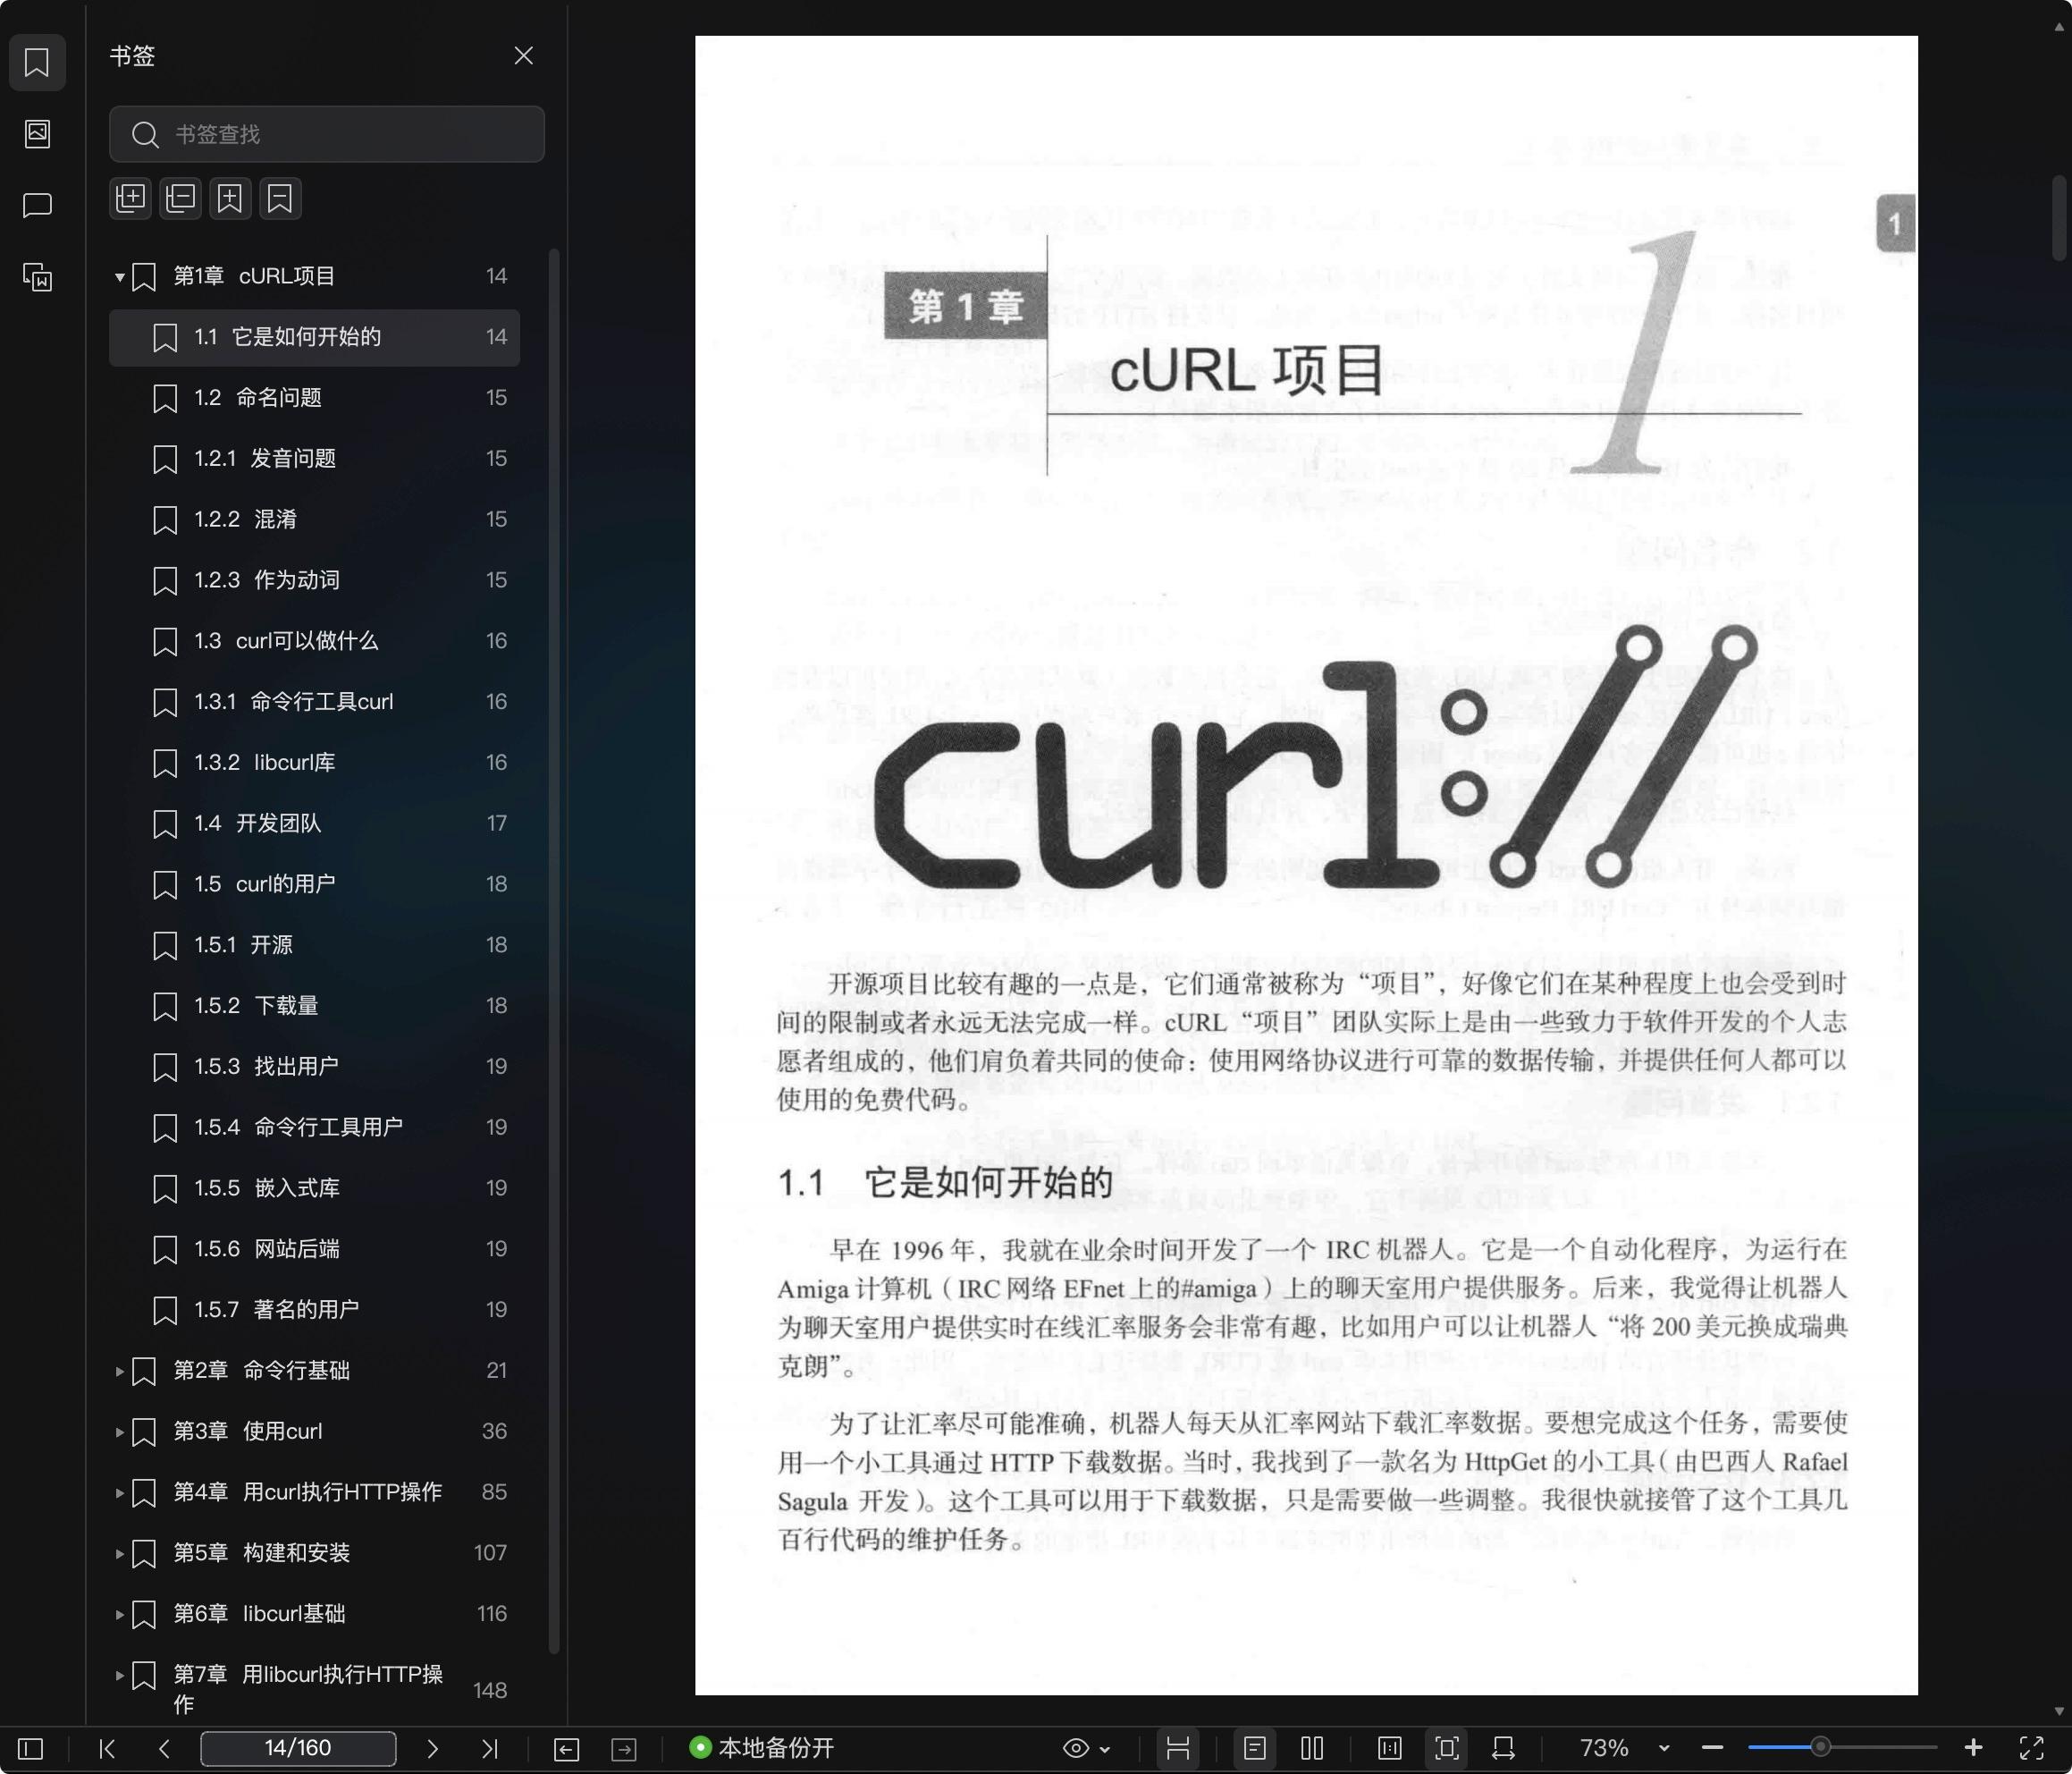Click the zoom out minus button

(x=1712, y=1748)
